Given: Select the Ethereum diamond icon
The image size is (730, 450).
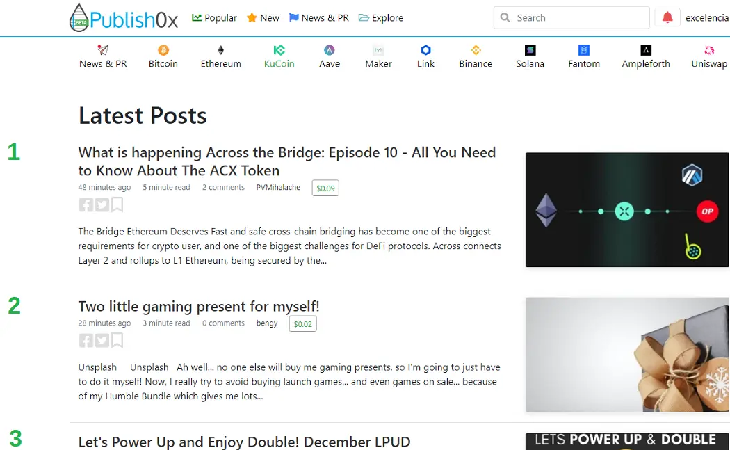Looking at the screenshot, I should [220, 50].
